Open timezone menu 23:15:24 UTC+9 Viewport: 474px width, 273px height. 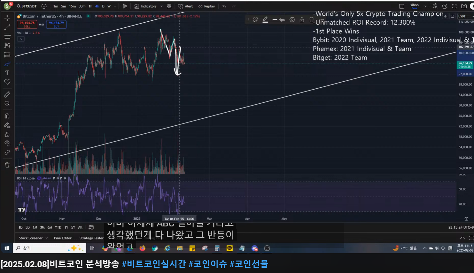tap(461, 227)
